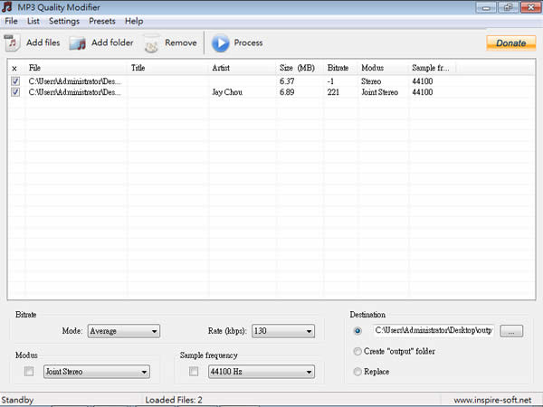Click the browse "..." destination button
The image size is (543, 407).
[510, 331]
